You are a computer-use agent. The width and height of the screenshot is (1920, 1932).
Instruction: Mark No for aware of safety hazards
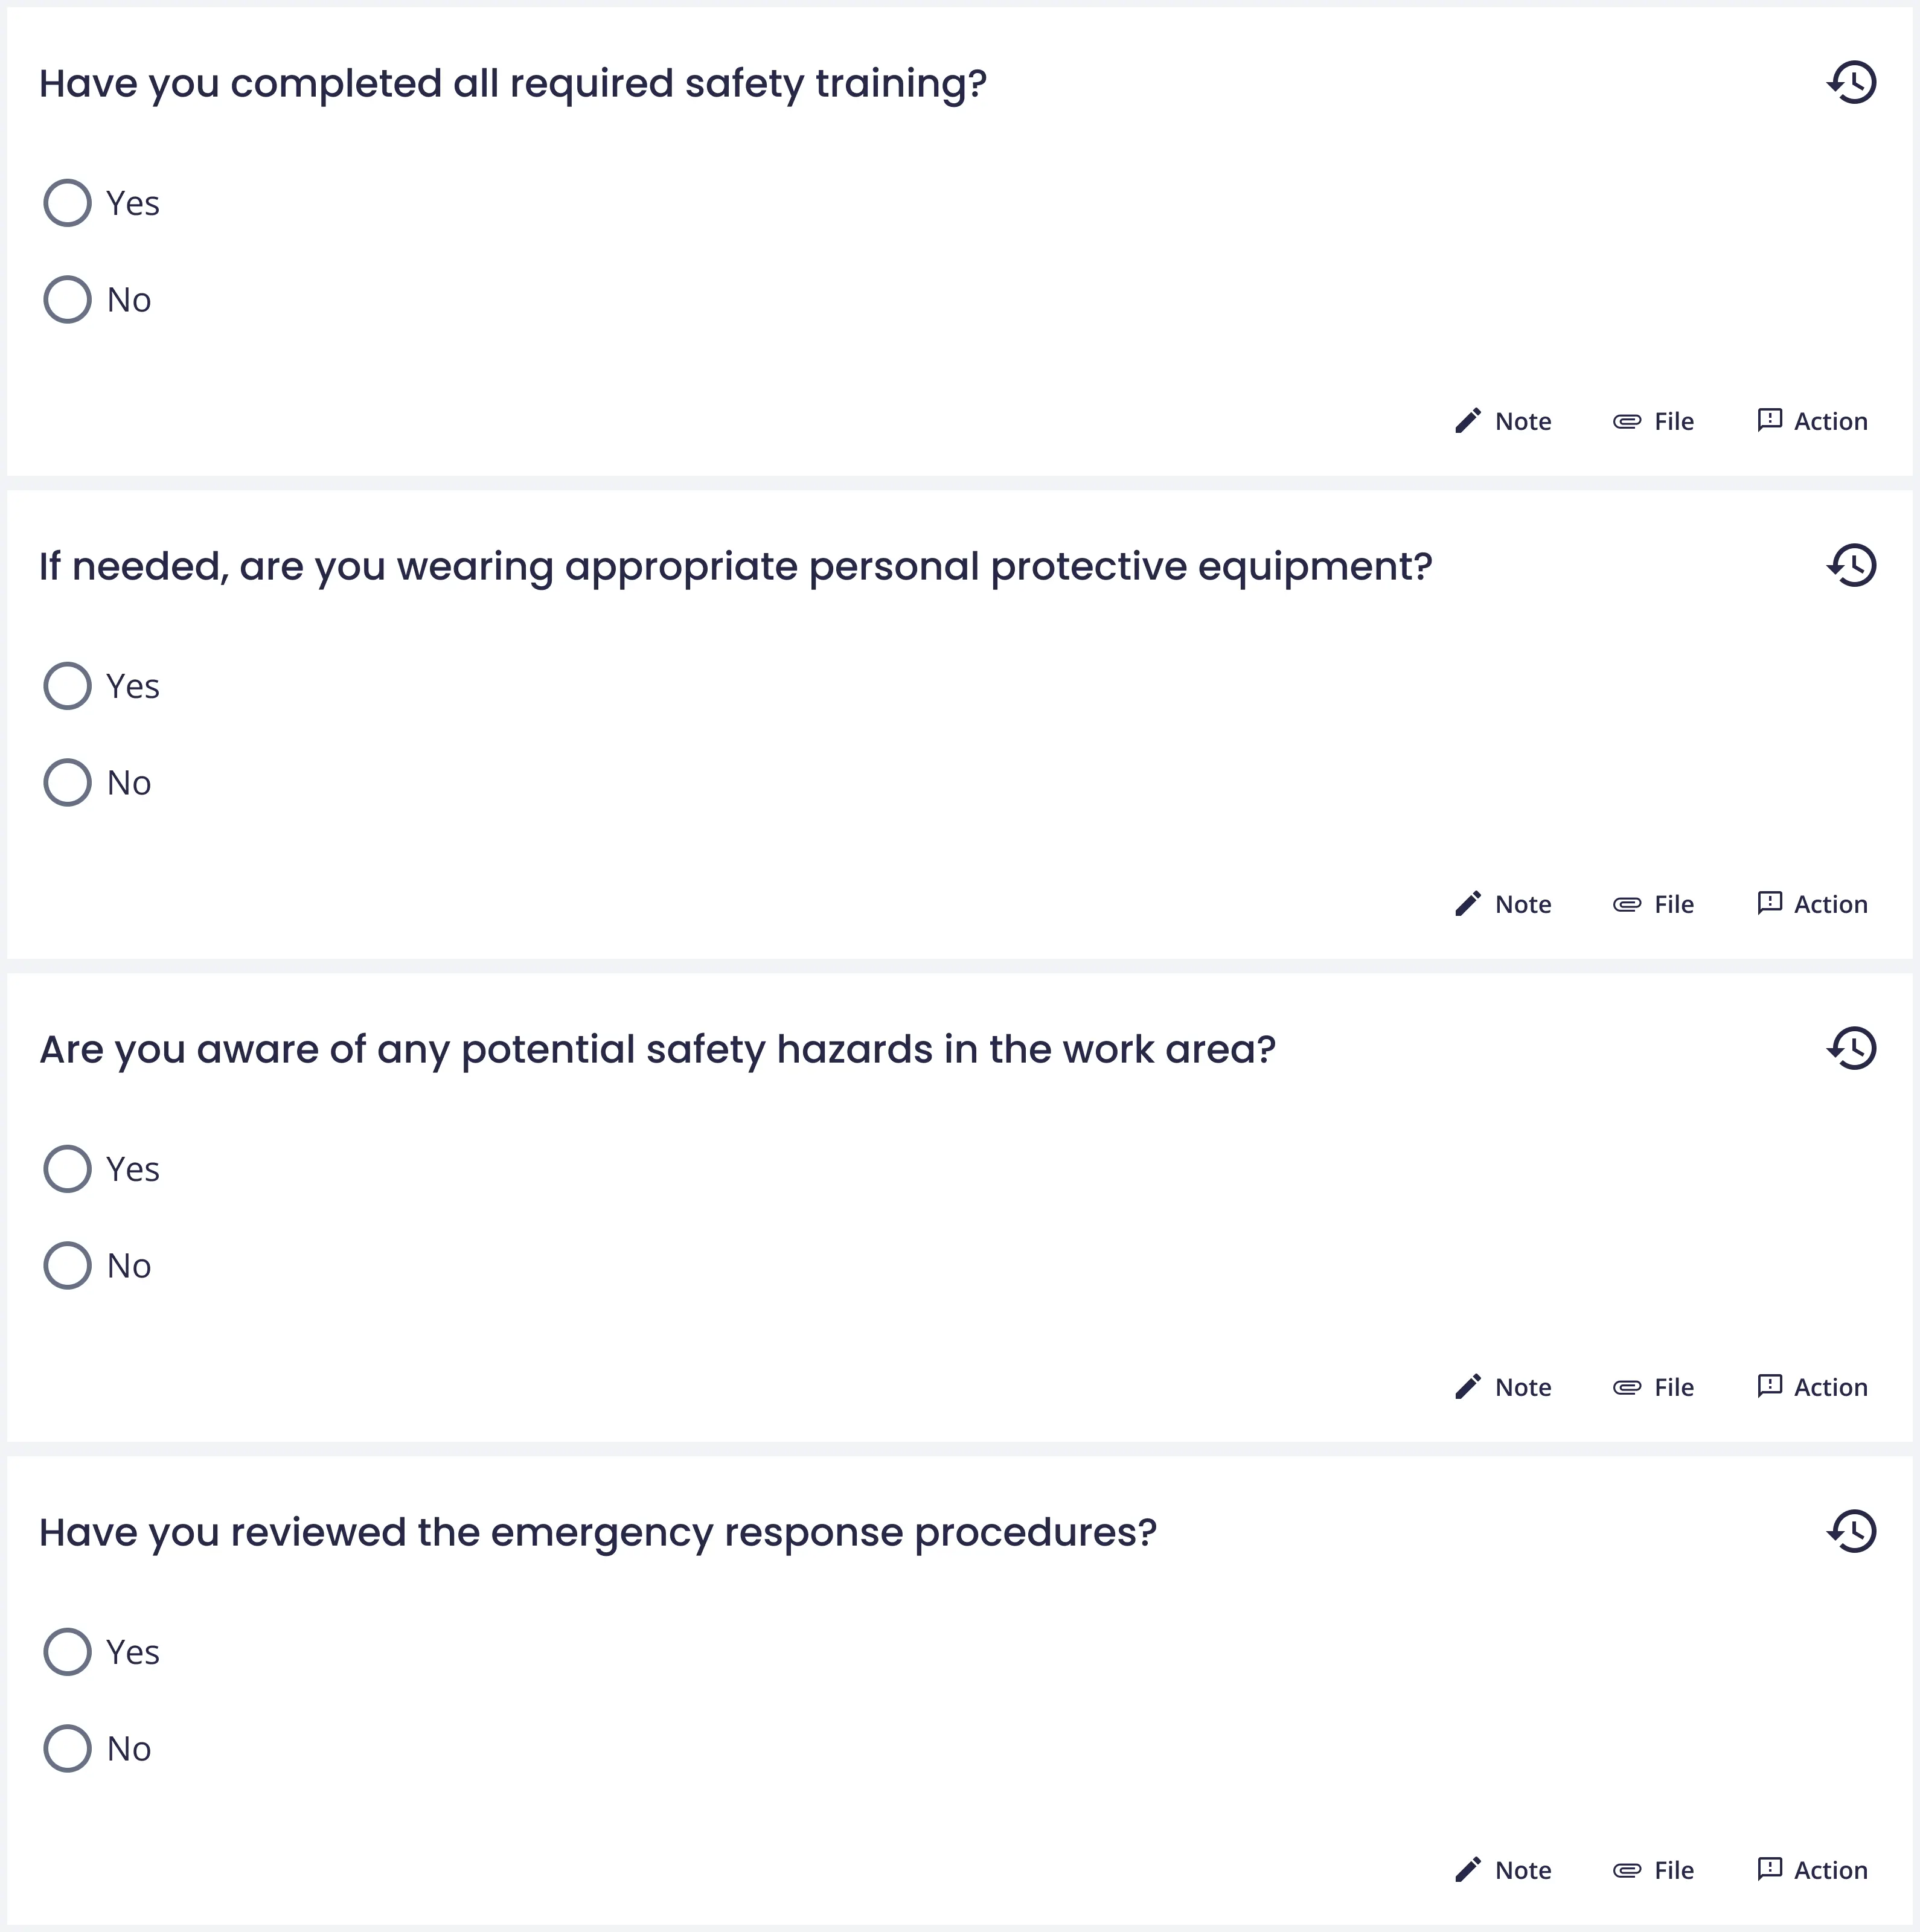tap(68, 1266)
